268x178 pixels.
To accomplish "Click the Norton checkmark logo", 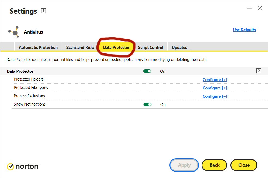I will coord(11,166).
